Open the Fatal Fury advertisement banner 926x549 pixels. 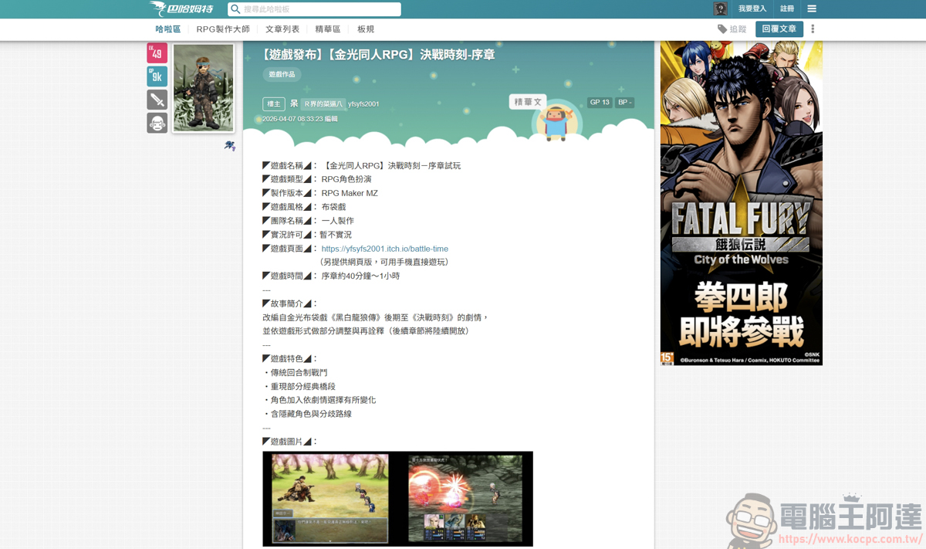pos(741,203)
